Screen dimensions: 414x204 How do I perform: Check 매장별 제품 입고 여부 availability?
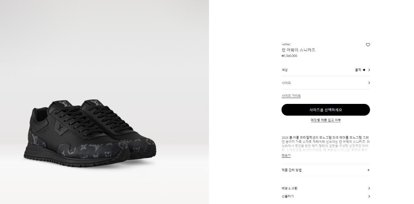click(326, 120)
